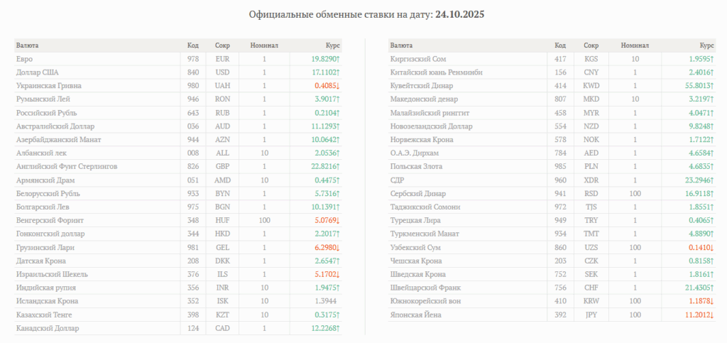
Task: Click the XDR abbreviation in the СДР row
Action: tap(591, 180)
